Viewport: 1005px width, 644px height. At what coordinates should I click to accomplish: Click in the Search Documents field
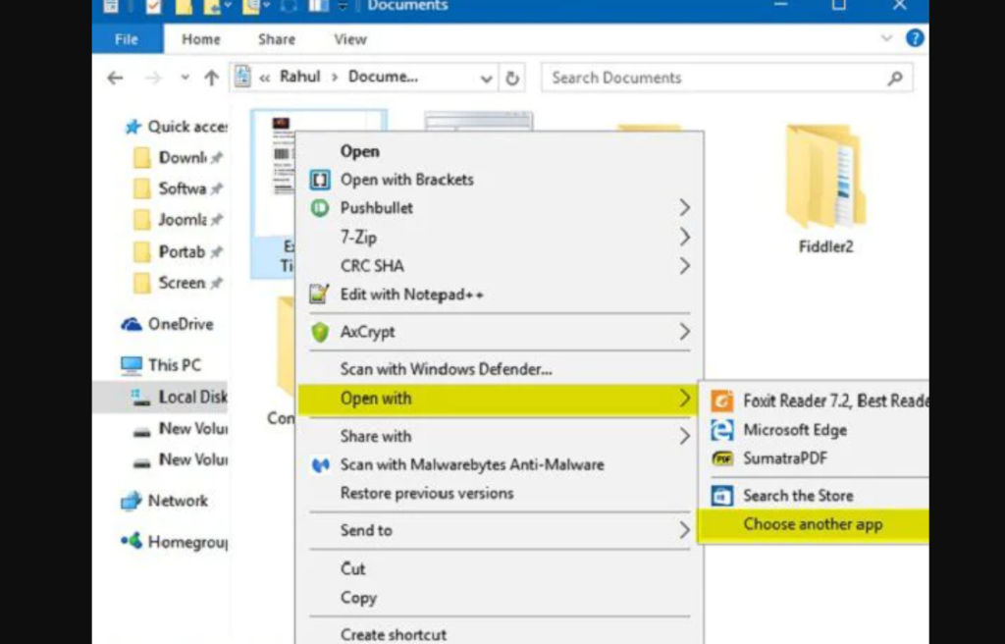tap(727, 79)
